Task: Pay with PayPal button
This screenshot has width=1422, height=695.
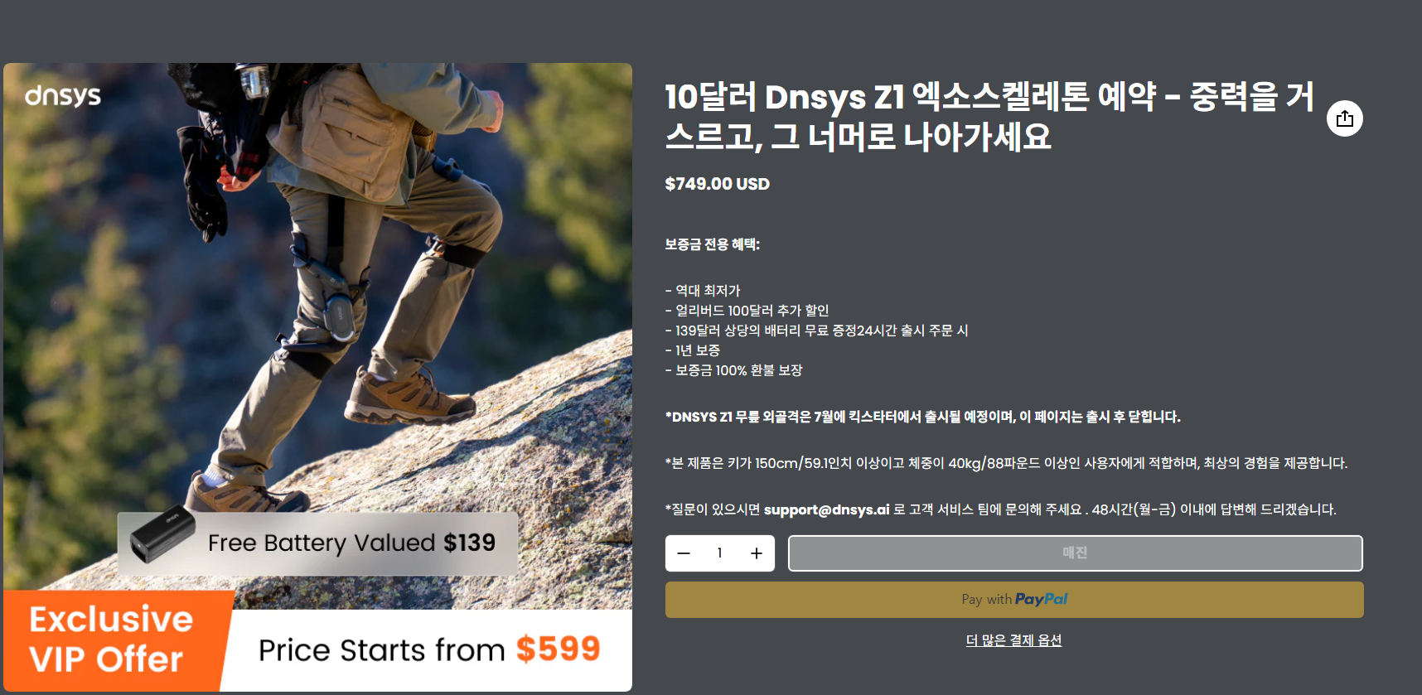Action: coord(1014,599)
